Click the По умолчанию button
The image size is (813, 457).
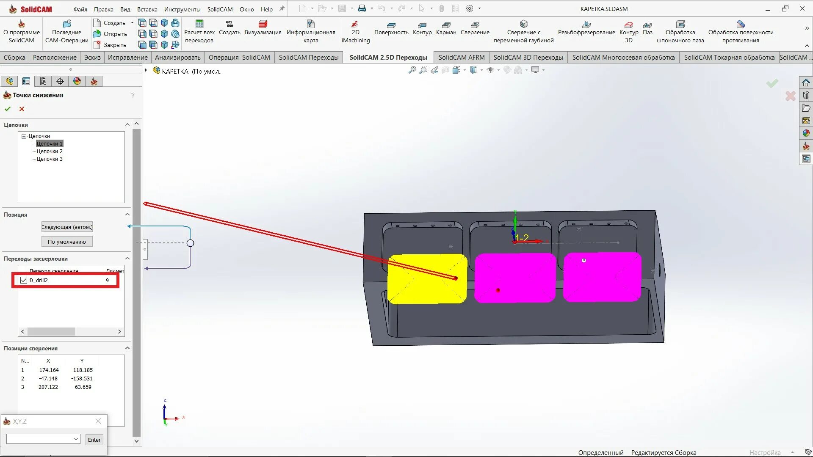point(67,242)
